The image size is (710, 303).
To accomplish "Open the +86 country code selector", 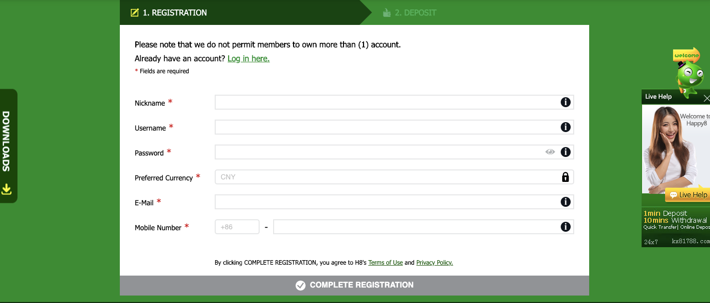I will pyautogui.click(x=237, y=227).
